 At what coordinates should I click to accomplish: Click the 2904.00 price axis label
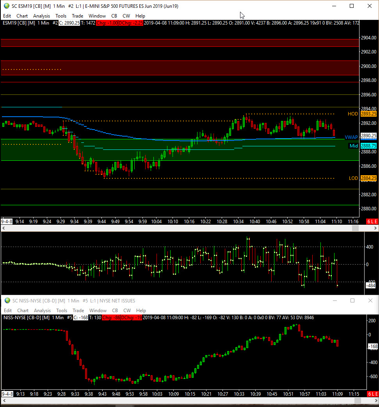(368, 37)
